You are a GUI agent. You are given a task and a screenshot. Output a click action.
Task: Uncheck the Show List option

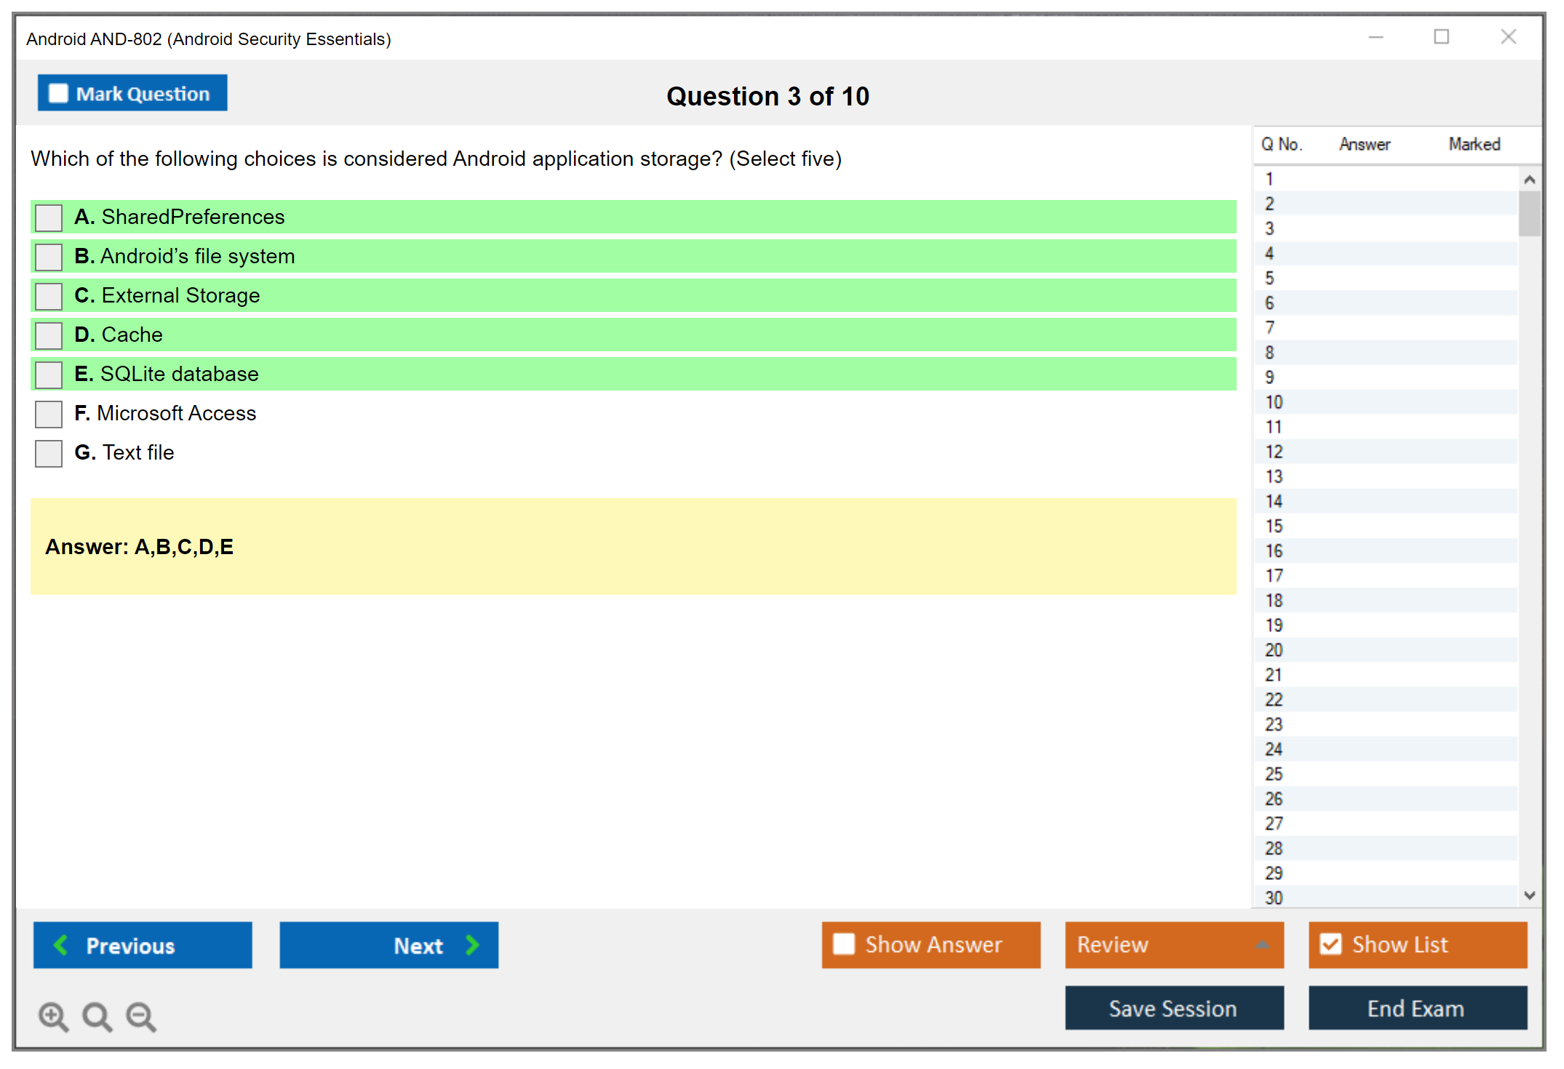click(1330, 944)
